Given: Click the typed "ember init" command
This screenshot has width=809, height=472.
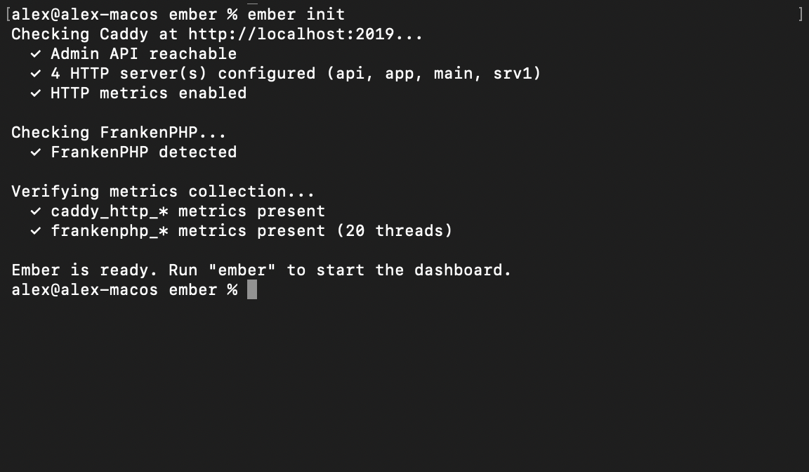Looking at the screenshot, I should point(296,14).
